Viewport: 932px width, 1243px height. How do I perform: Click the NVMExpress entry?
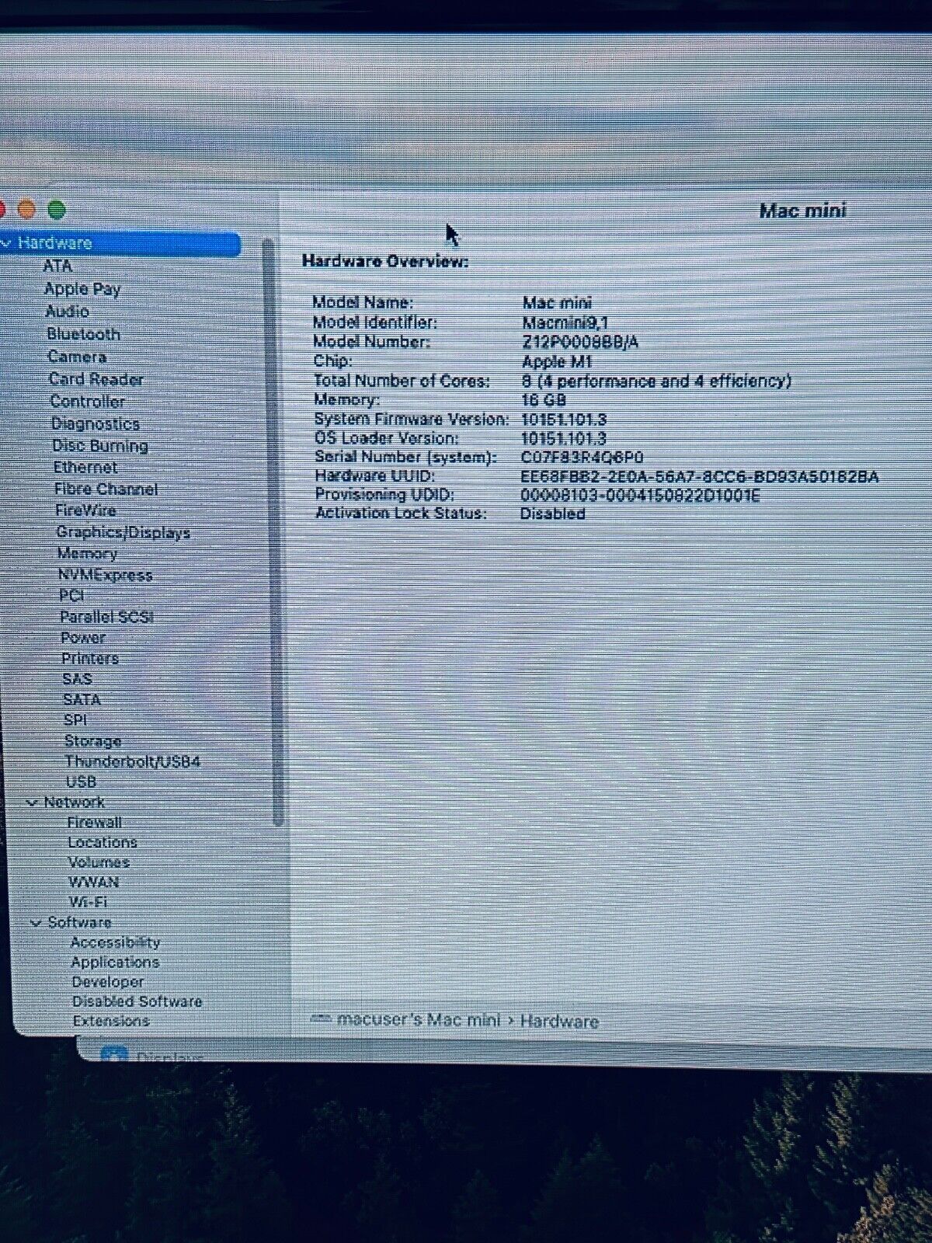(105, 575)
